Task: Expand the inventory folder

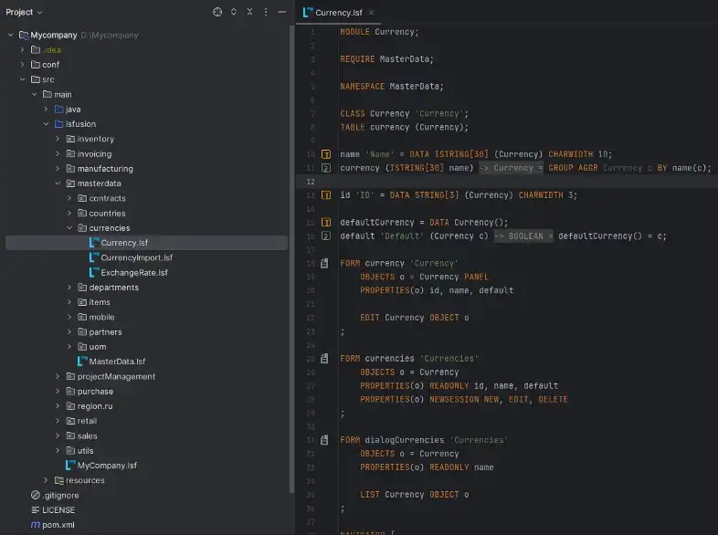Action: (58, 139)
